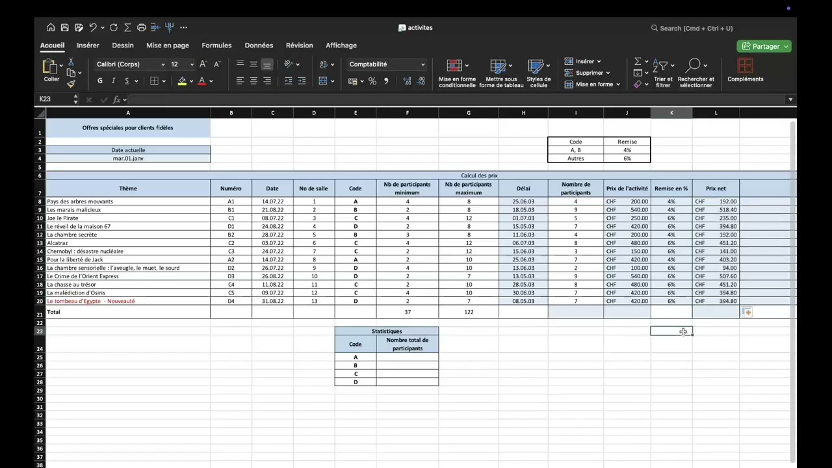Screen dimensions: 832x468
Task: Expand the formula bar with the arrow
Action: point(790,99)
